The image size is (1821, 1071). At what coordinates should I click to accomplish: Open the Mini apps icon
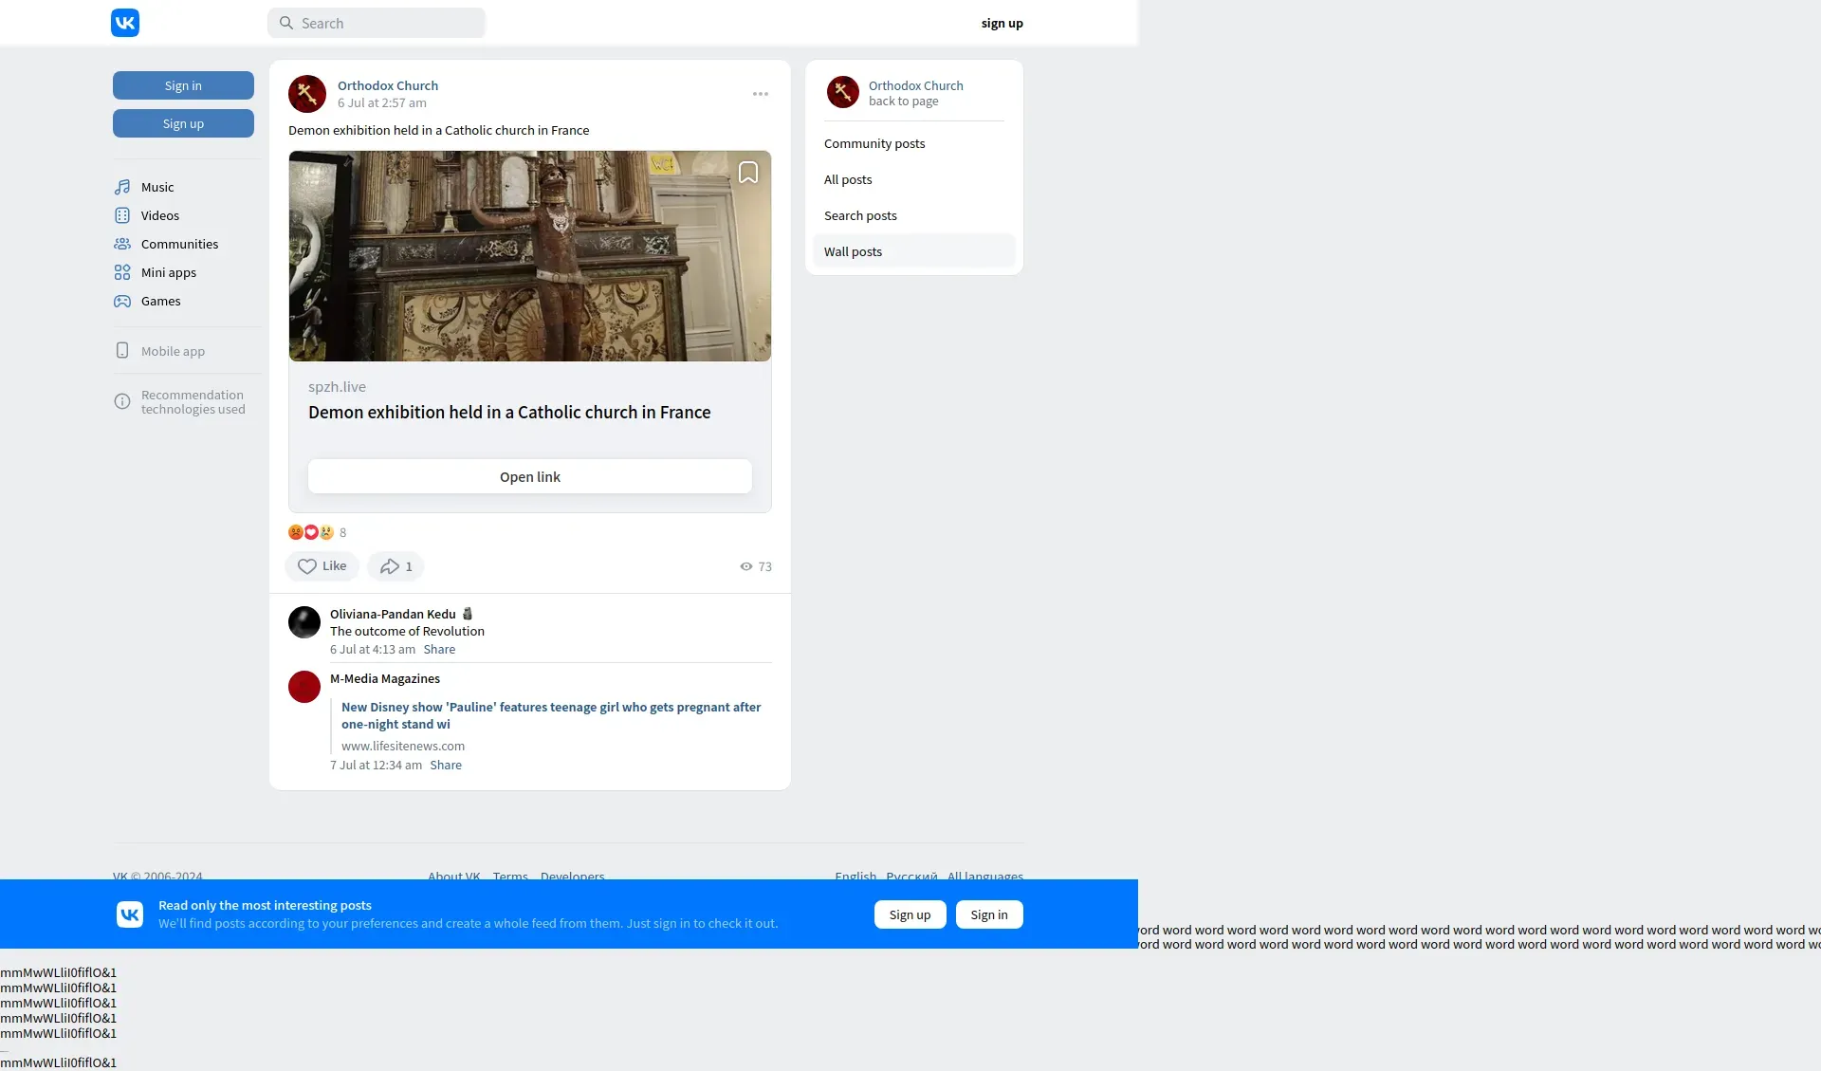[x=122, y=272]
